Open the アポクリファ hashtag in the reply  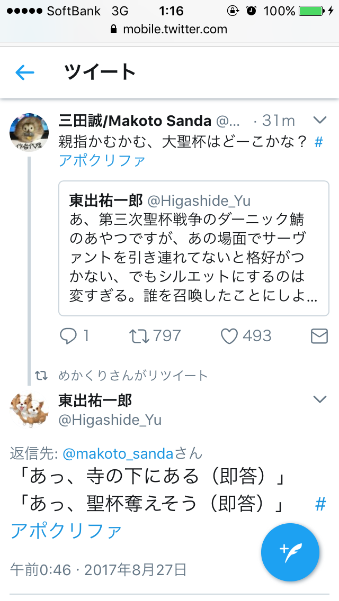coord(66,530)
